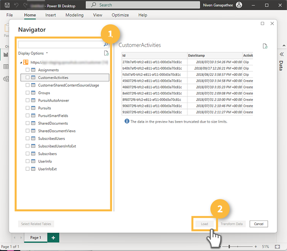Click the Save icon in title bar
The height and width of the screenshot is (251, 287).
7,5
